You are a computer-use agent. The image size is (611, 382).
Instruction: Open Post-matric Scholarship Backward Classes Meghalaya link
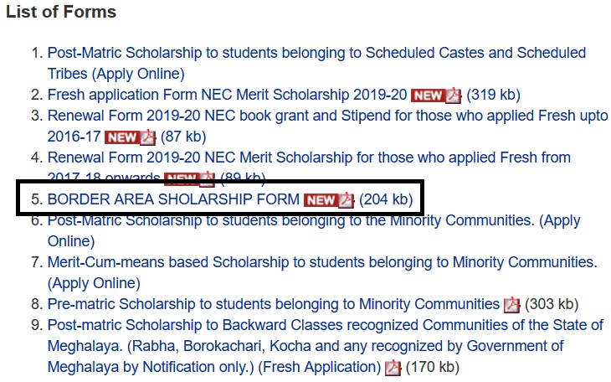pyautogui.click(x=325, y=325)
